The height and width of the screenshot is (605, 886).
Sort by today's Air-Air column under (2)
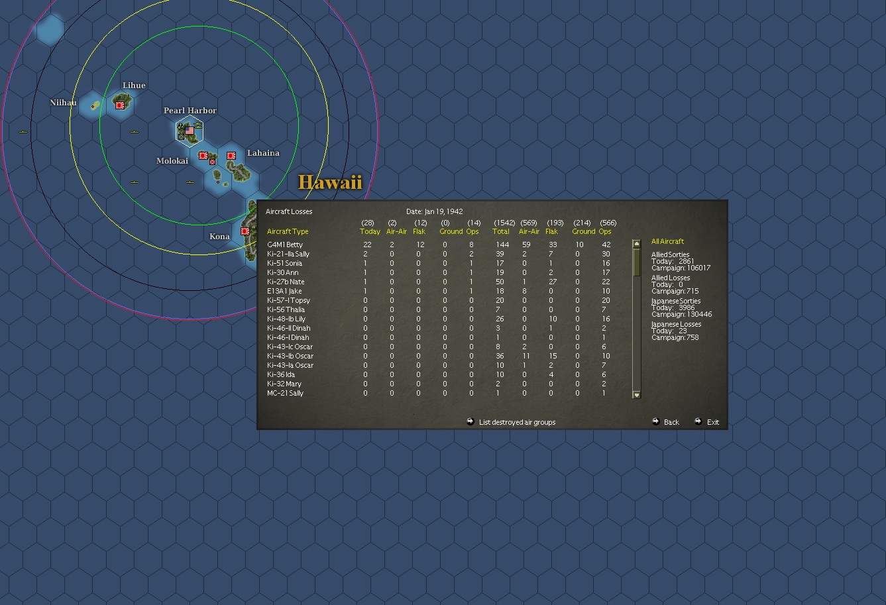pyautogui.click(x=396, y=231)
